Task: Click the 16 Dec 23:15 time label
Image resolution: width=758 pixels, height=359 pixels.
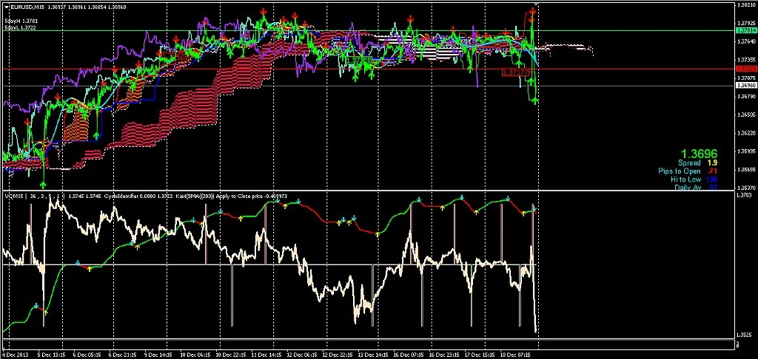Action: (445, 355)
